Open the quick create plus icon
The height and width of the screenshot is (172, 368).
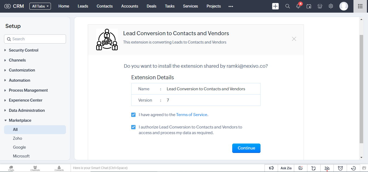pos(275,6)
